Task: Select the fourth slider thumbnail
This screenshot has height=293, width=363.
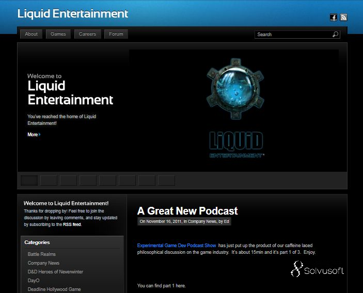Action: (x=88, y=181)
